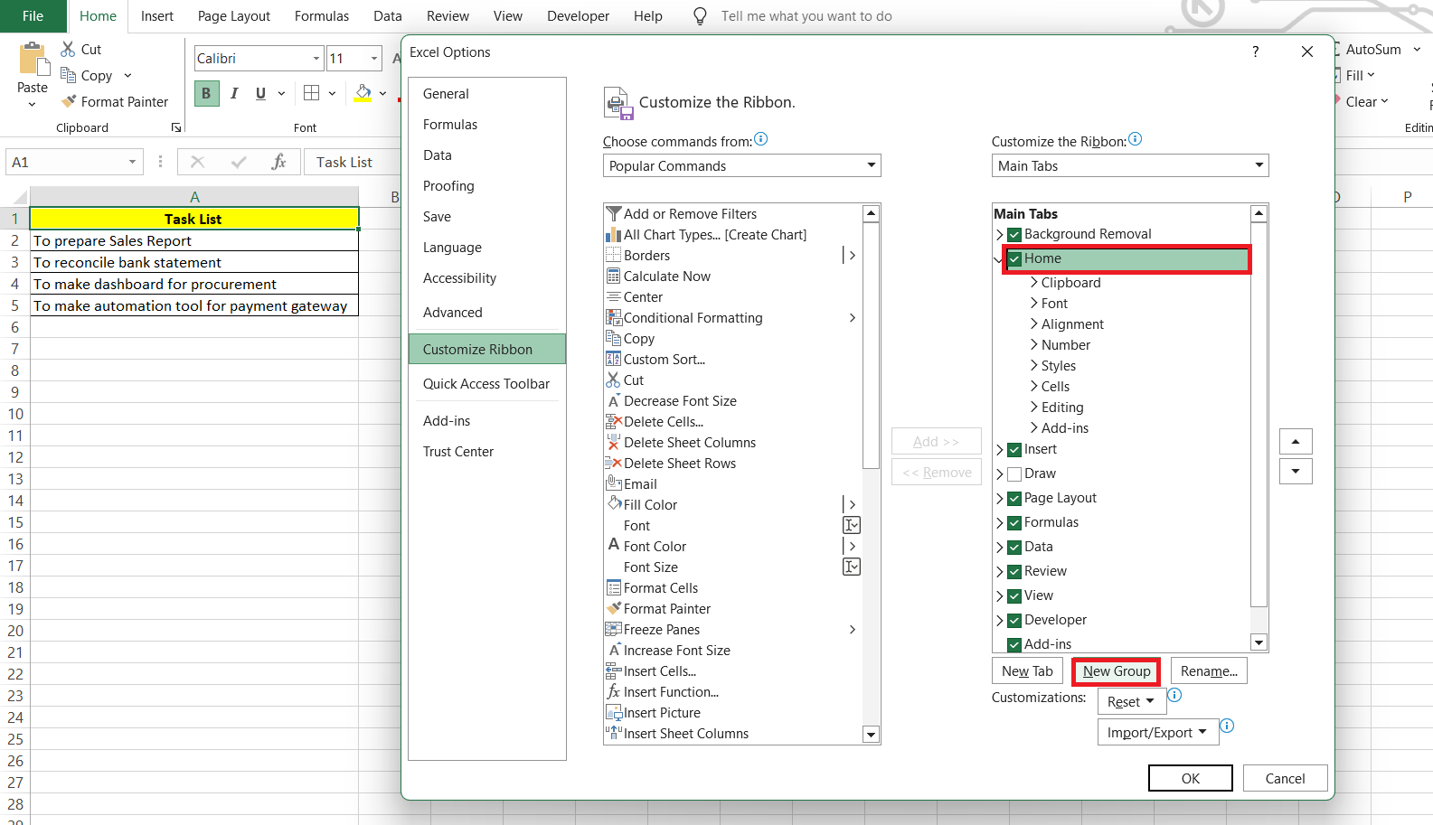Select Freeze Panes command in list
Image resolution: width=1433 pixels, height=825 pixels.
pos(733,630)
